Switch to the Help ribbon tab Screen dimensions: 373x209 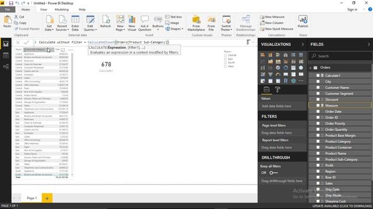click(82, 9)
